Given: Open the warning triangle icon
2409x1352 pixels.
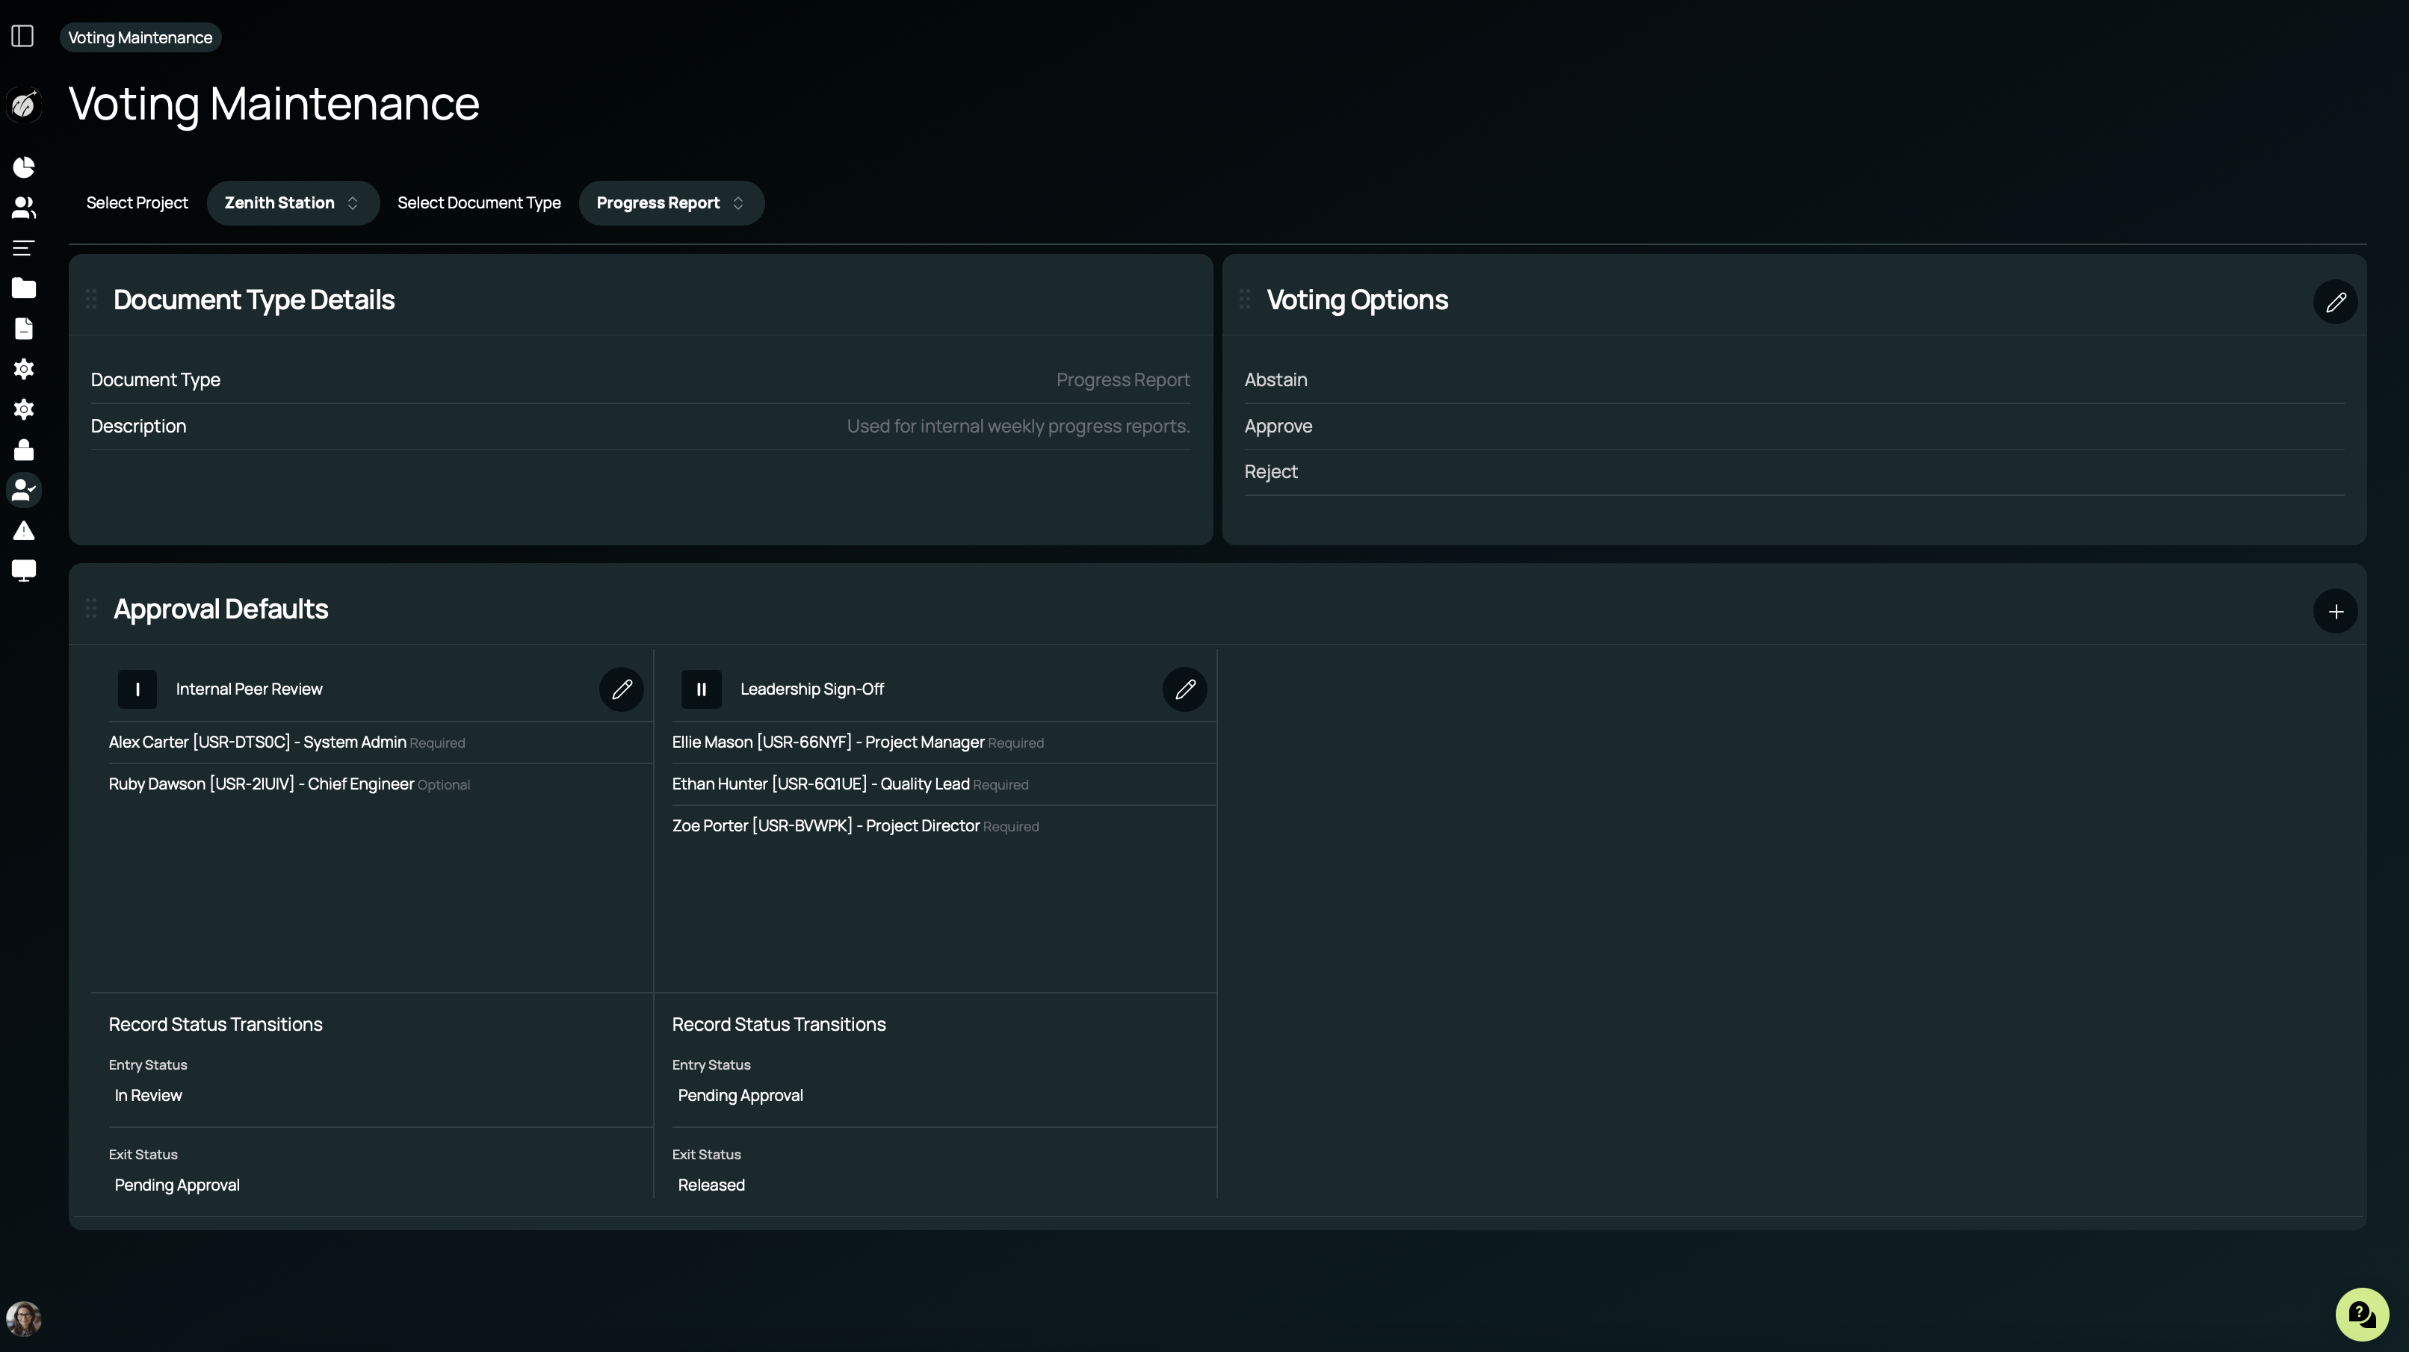Looking at the screenshot, I should tap(23, 530).
